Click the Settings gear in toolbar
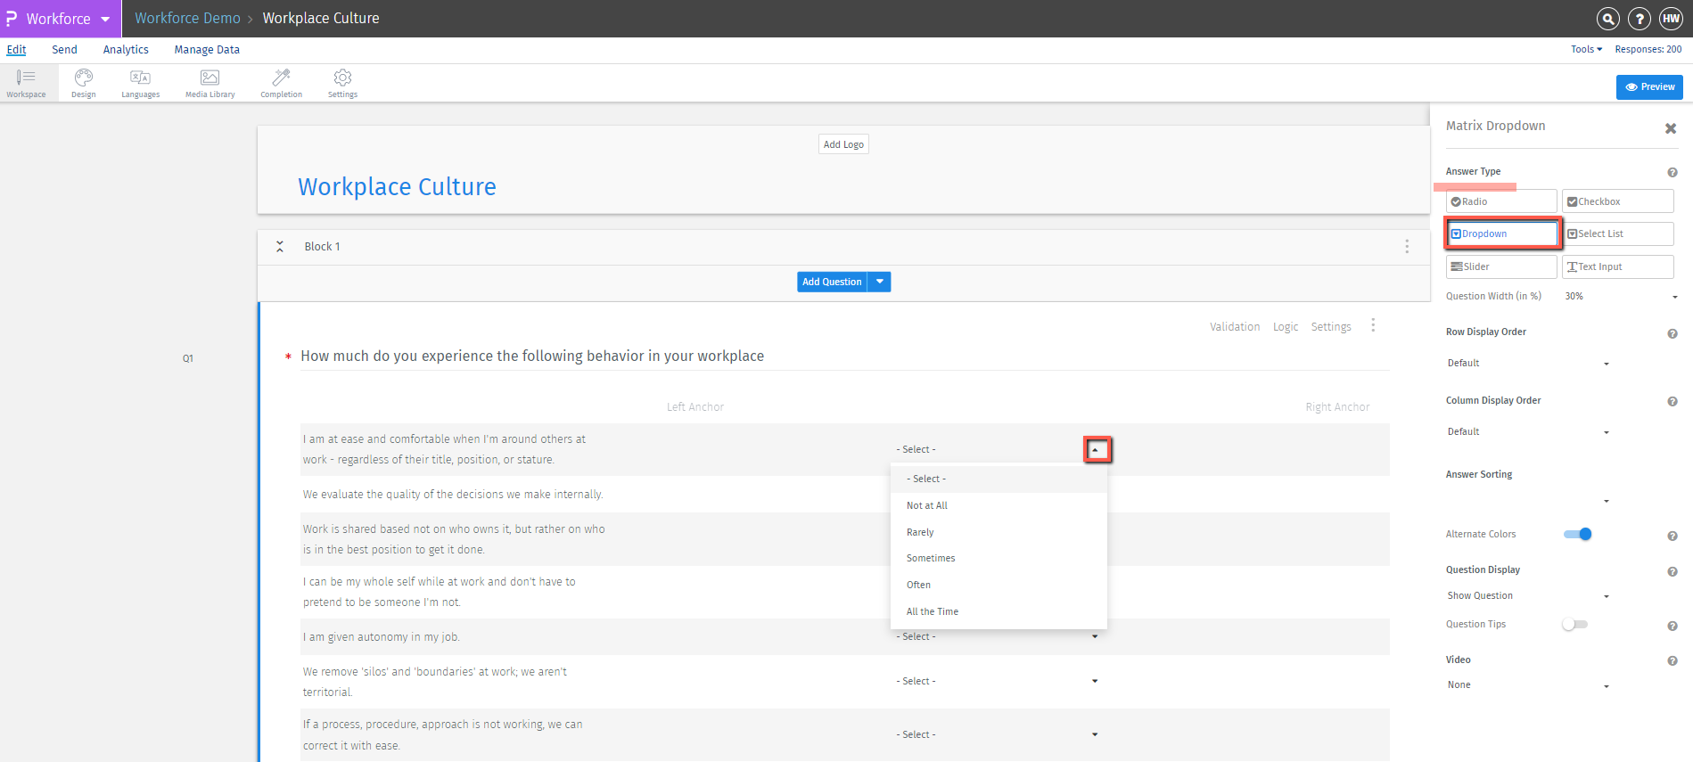The width and height of the screenshot is (1693, 762). tap(342, 83)
